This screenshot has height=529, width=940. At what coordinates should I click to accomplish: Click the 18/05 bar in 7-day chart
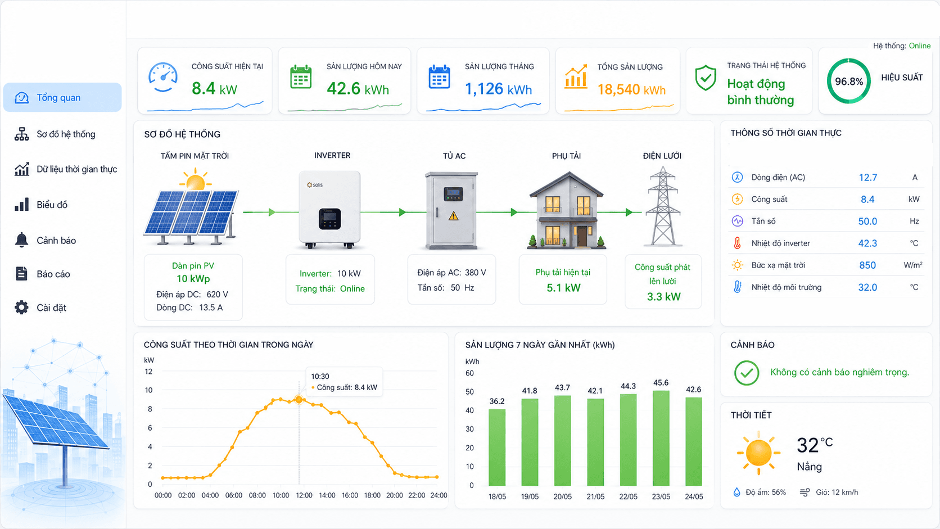pyautogui.click(x=497, y=447)
